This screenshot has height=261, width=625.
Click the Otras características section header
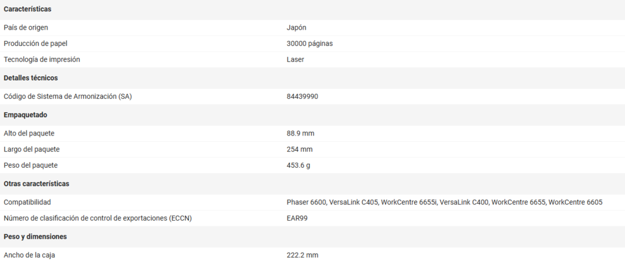point(37,183)
